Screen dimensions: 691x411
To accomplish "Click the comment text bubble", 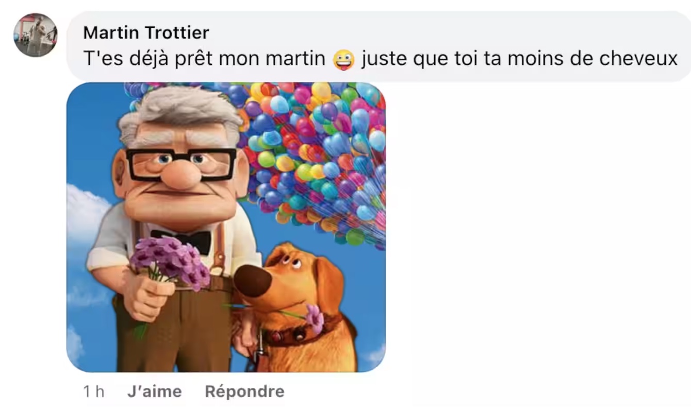I will pos(379,46).
